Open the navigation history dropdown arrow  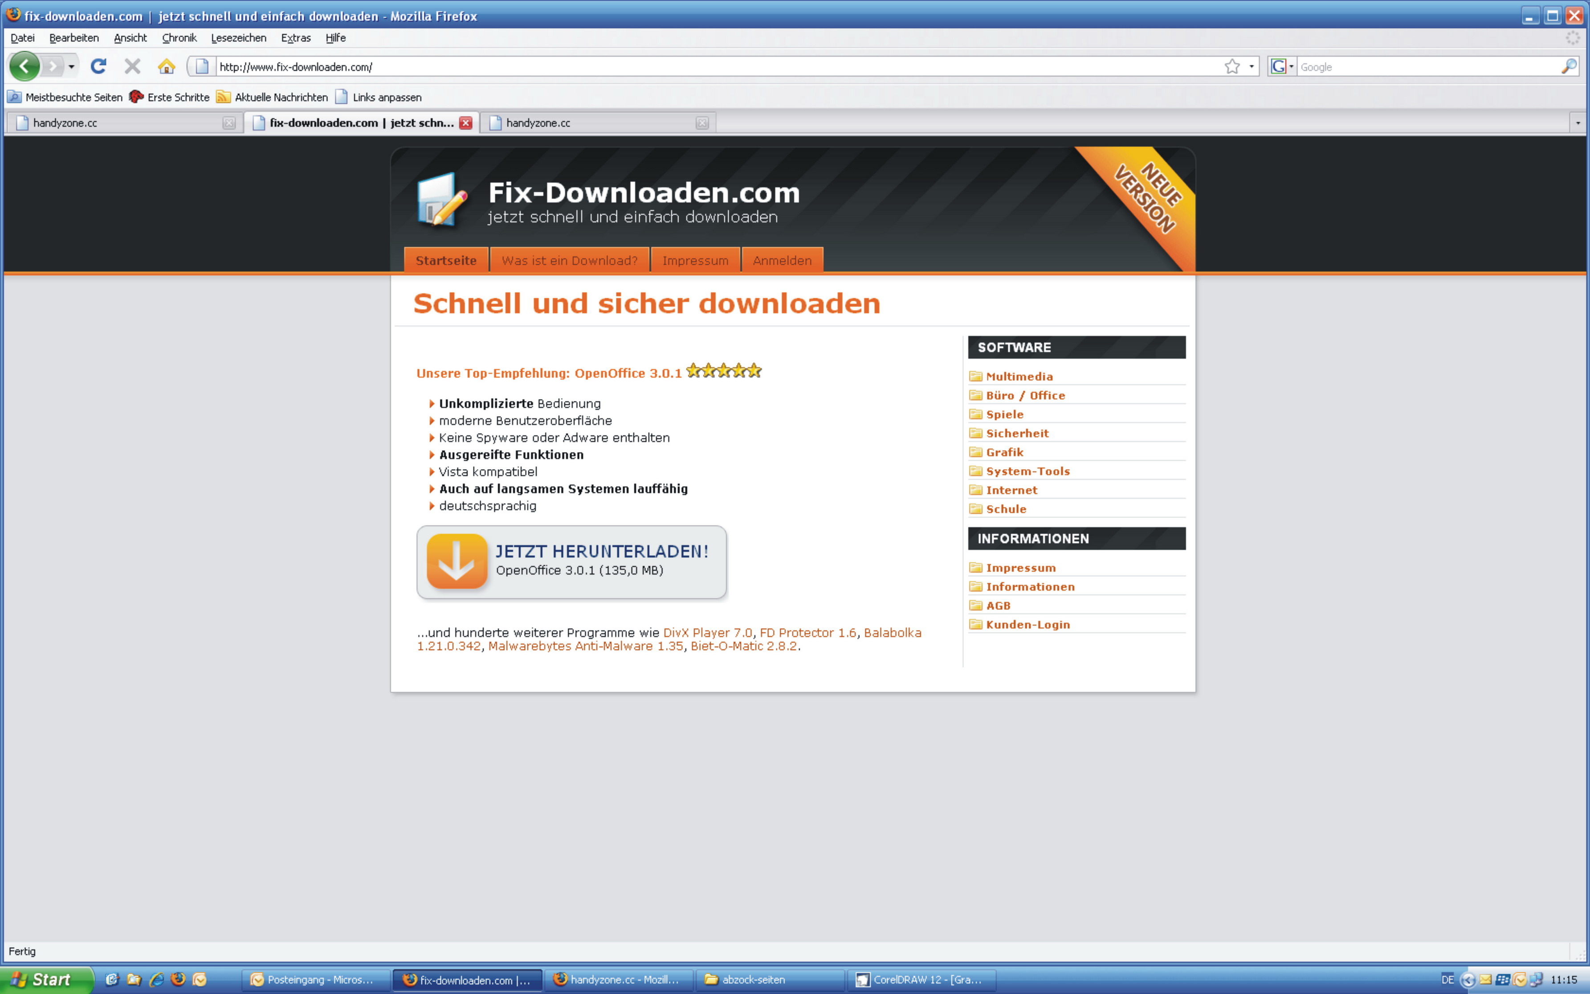[x=71, y=66]
